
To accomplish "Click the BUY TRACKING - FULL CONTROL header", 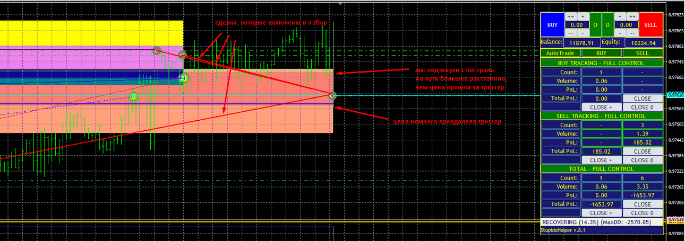I will click(x=602, y=63).
